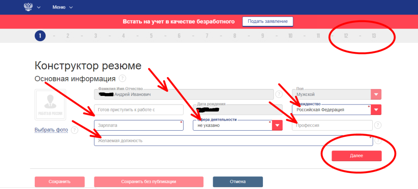Click help icon beside Выбрать фото
Viewport: 418px width, 189px height.
pos(75,130)
